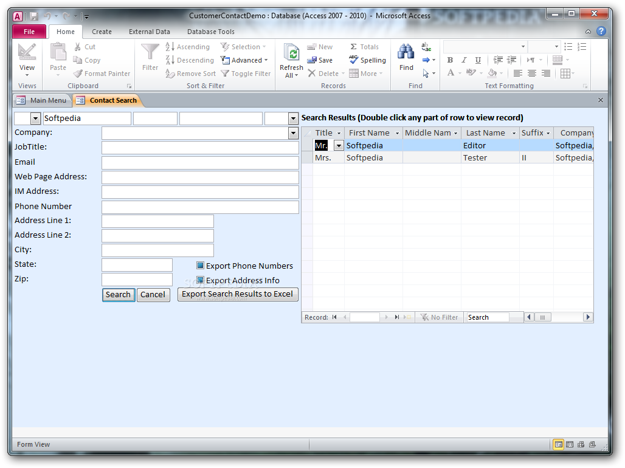Click Toggle Filter

(246, 74)
